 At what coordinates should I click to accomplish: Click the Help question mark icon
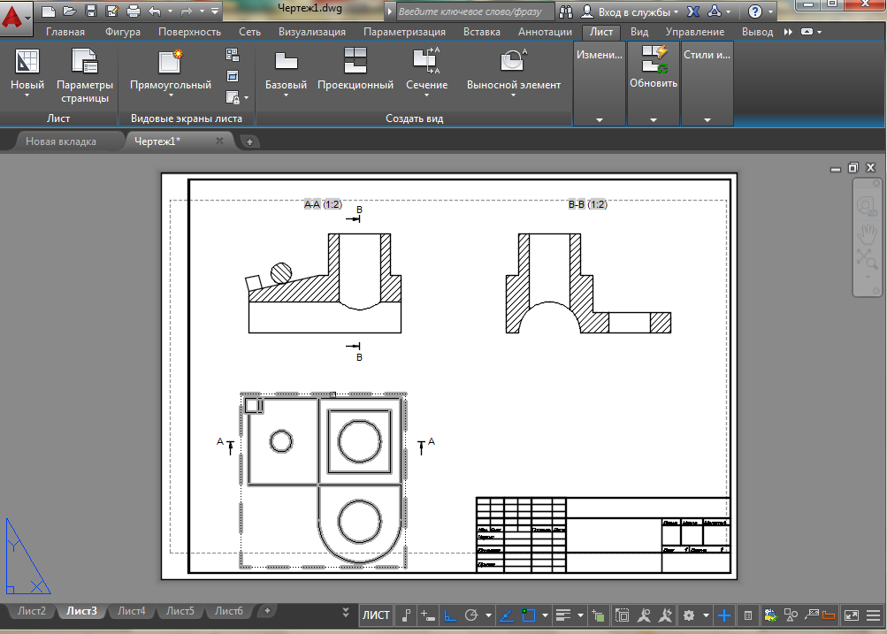(754, 11)
